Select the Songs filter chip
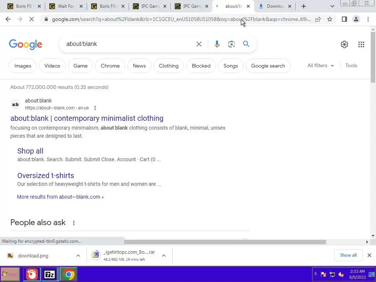The image size is (376, 282). [x=231, y=66]
